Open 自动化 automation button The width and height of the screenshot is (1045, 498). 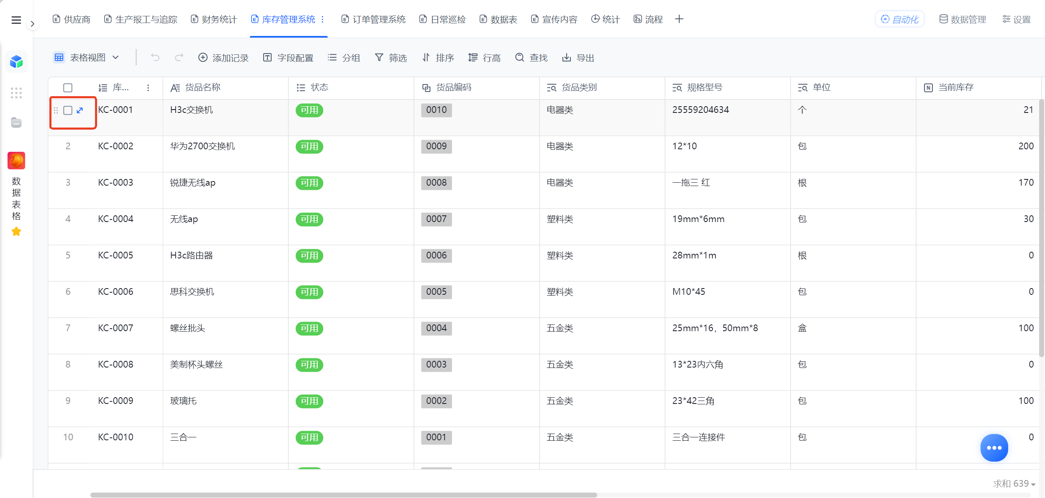tap(900, 19)
